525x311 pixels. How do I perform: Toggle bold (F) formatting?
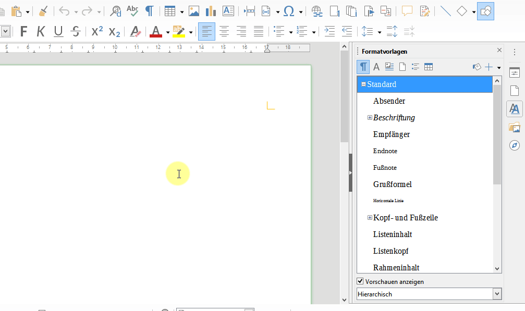(23, 32)
